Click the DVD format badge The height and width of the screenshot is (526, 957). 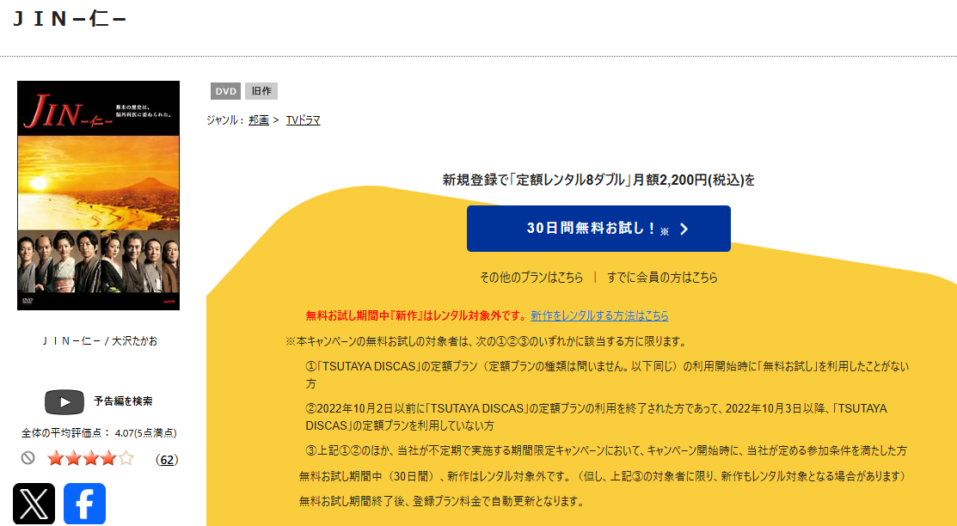tap(225, 91)
